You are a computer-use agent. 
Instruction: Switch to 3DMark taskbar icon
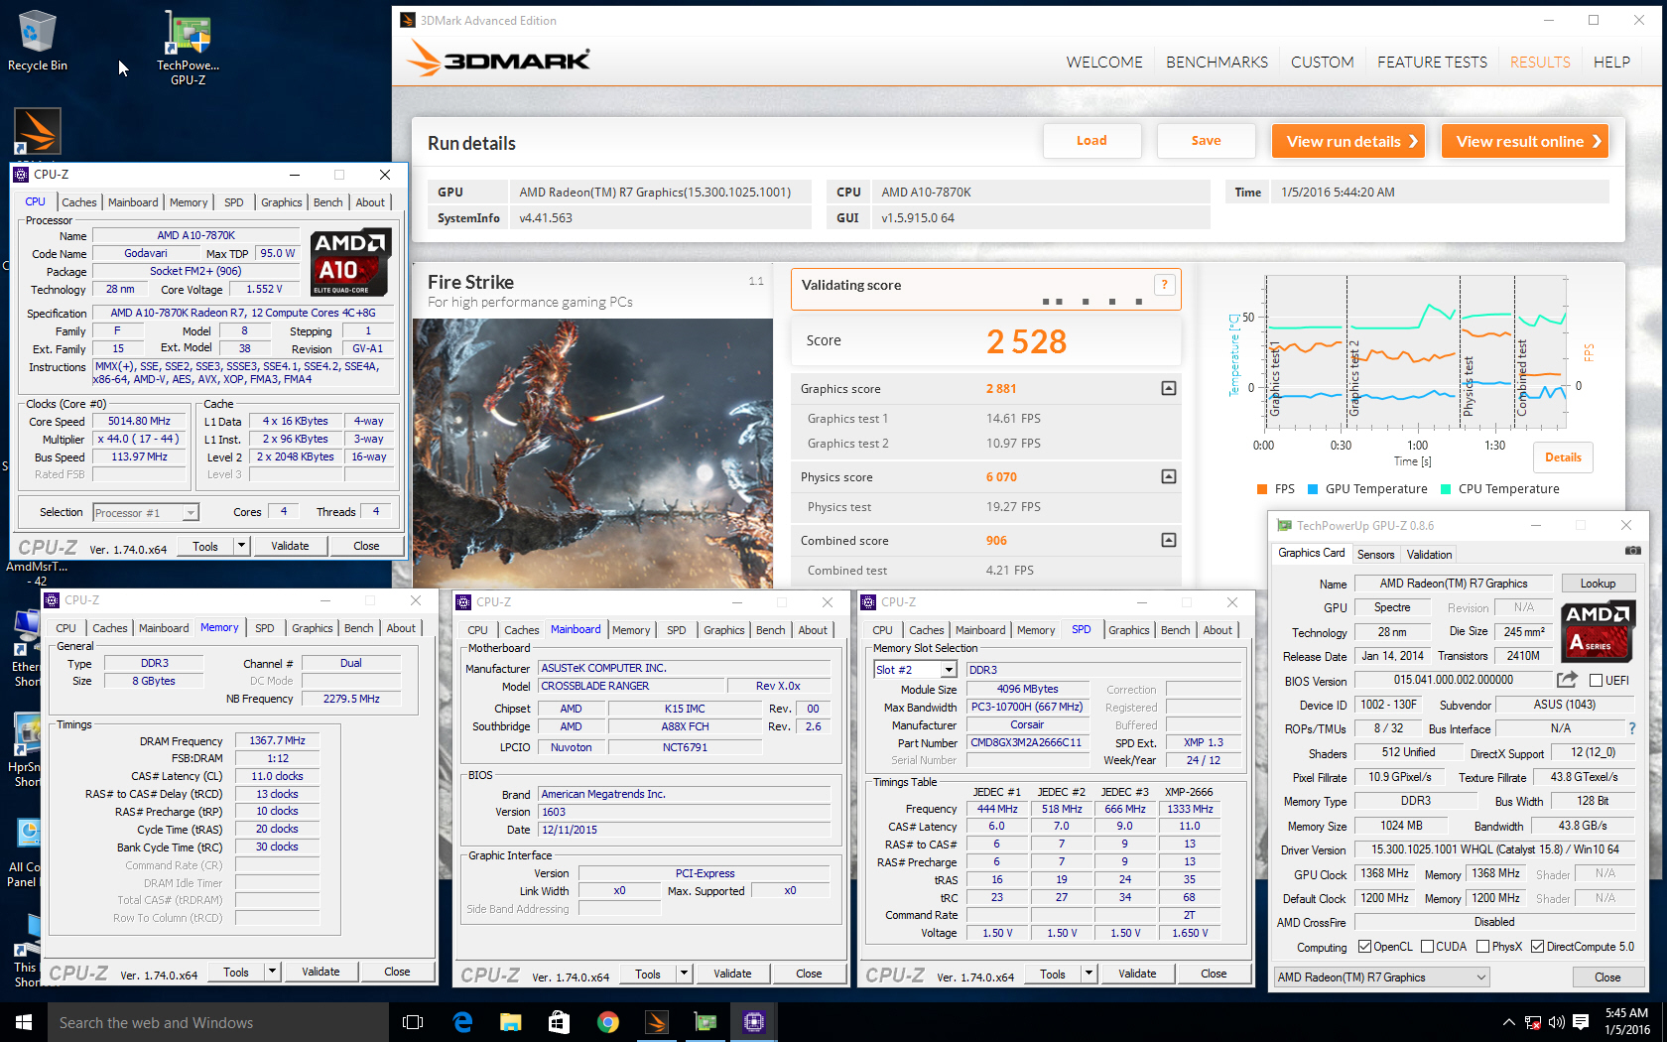click(x=657, y=1022)
